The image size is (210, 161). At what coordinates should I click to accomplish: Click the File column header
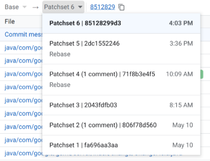click(x=10, y=21)
